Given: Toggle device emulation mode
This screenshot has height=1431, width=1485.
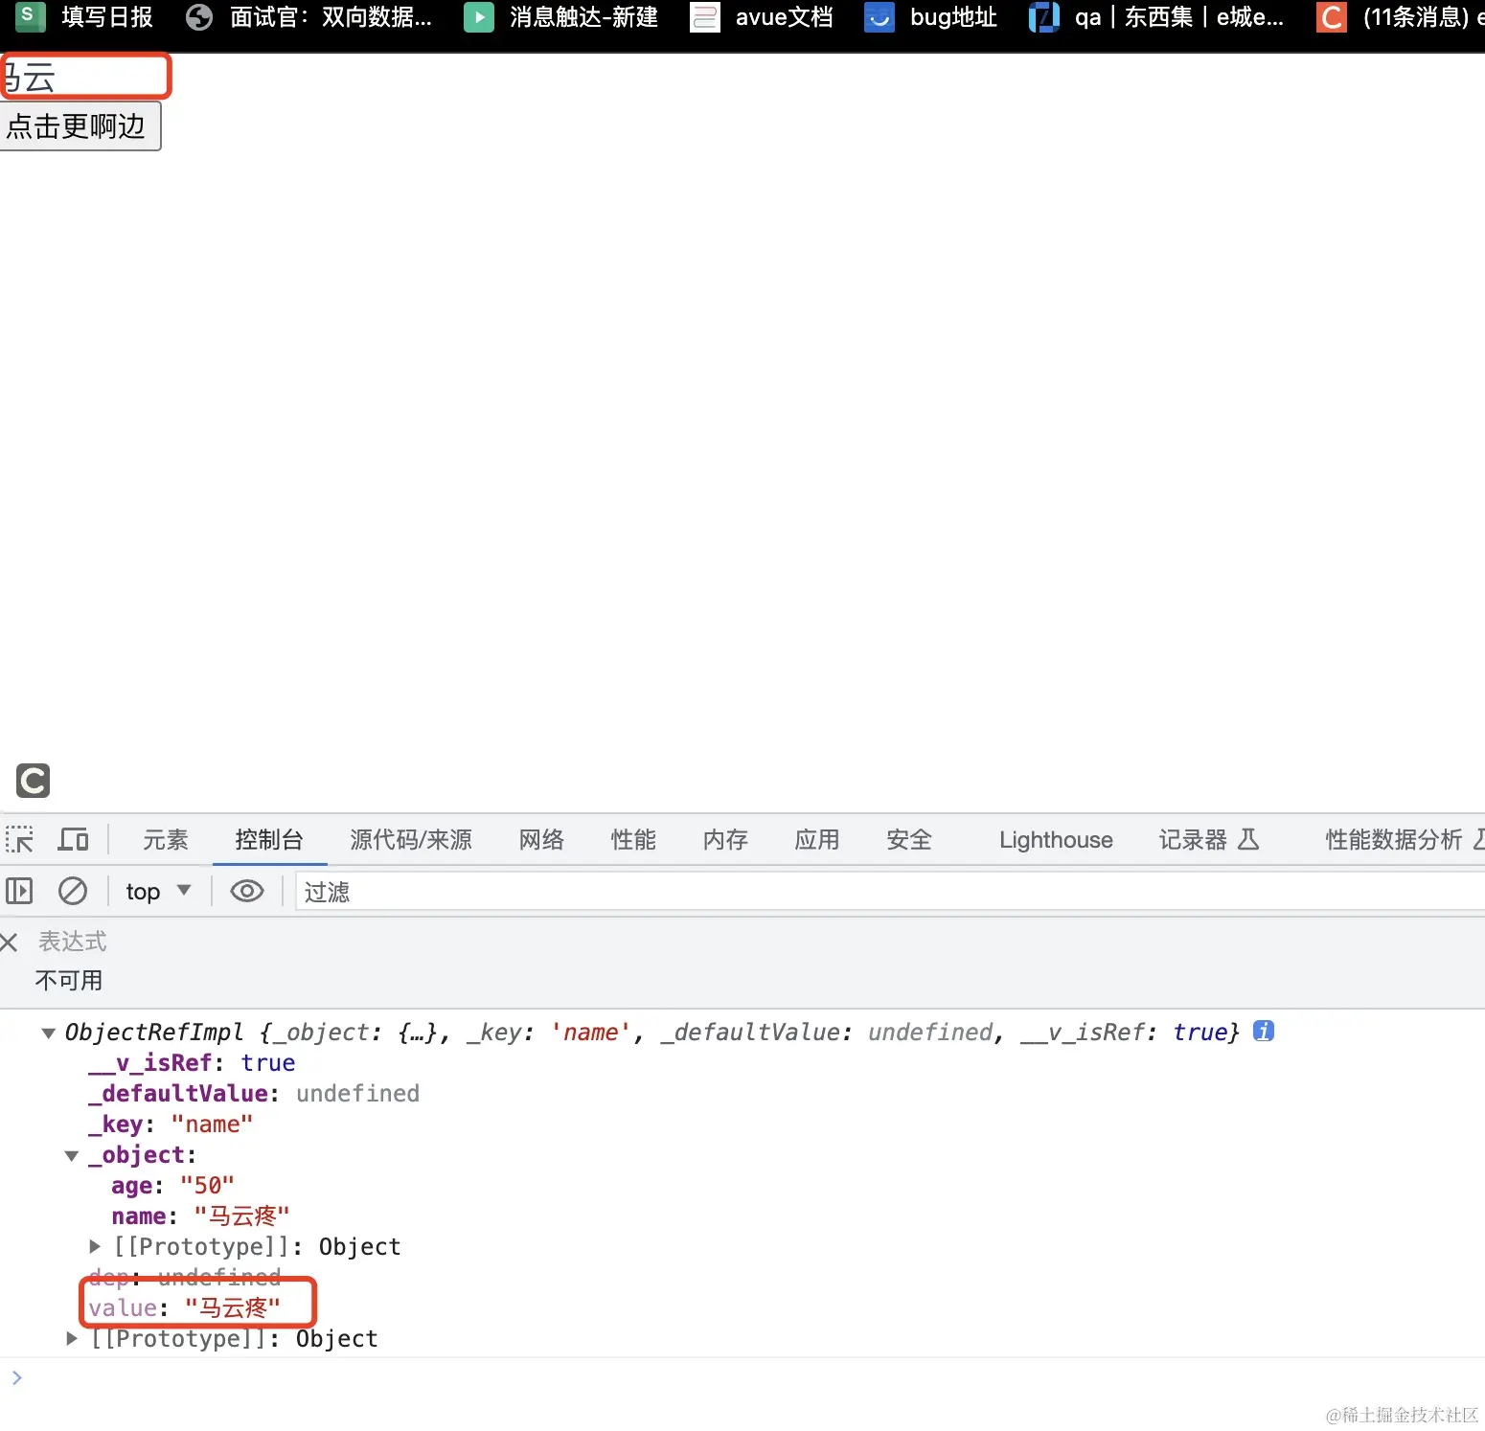Looking at the screenshot, I should click(73, 839).
